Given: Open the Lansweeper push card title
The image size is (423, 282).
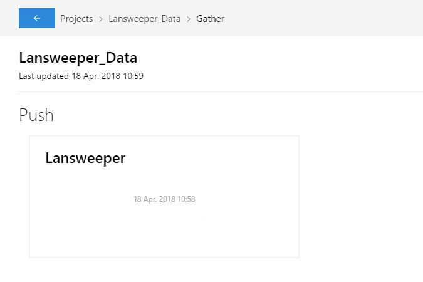Looking at the screenshot, I should (85, 159).
